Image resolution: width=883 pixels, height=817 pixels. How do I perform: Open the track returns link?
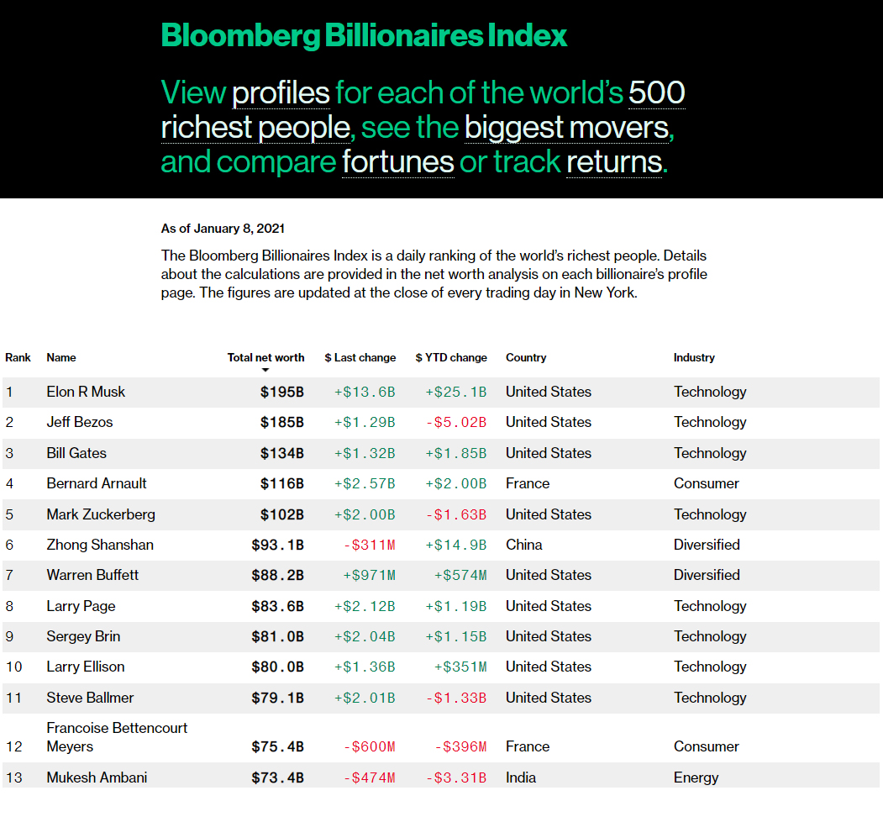pos(614,162)
